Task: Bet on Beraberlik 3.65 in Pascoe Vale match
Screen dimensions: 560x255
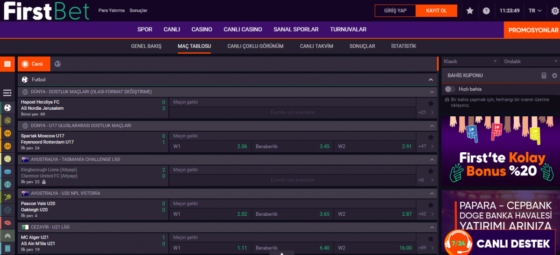Action: 293,214
